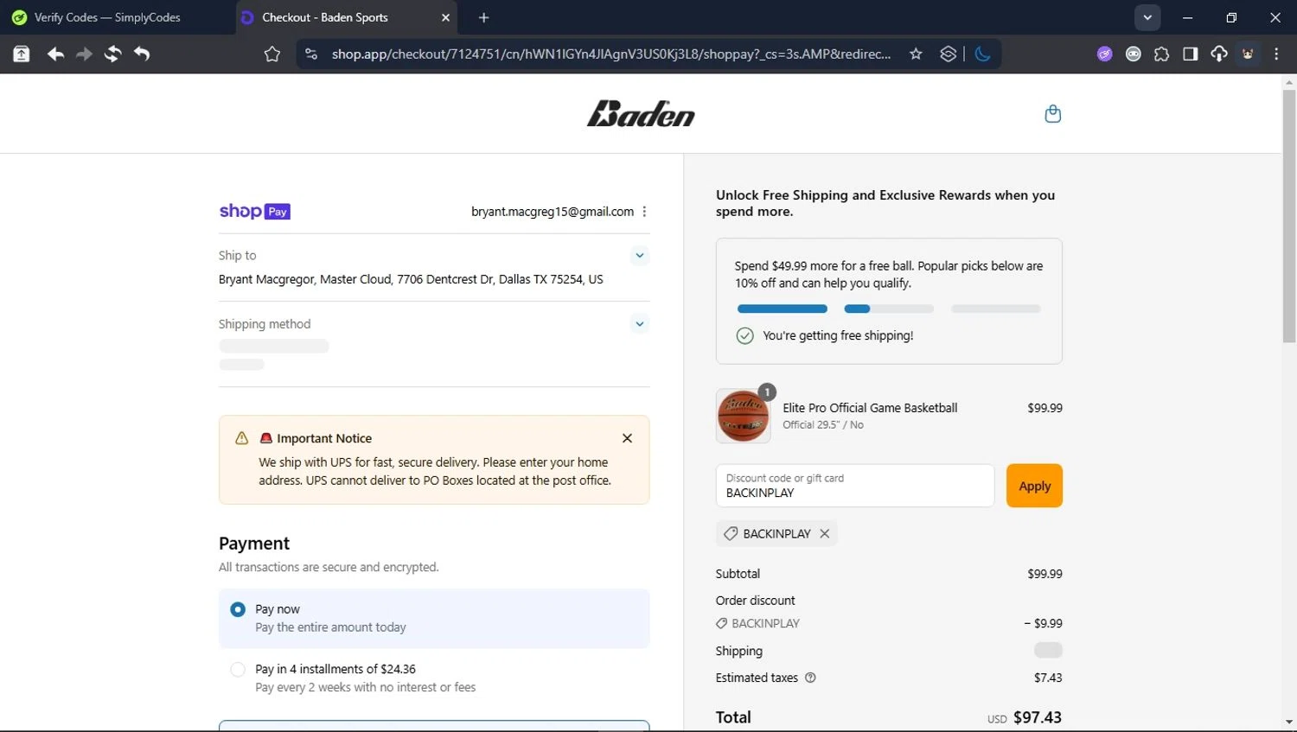Click the undo arrow toolbar icon
Image resolution: width=1297 pixels, height=732 pixels.
pyautogui.click(x=142, y=54)
